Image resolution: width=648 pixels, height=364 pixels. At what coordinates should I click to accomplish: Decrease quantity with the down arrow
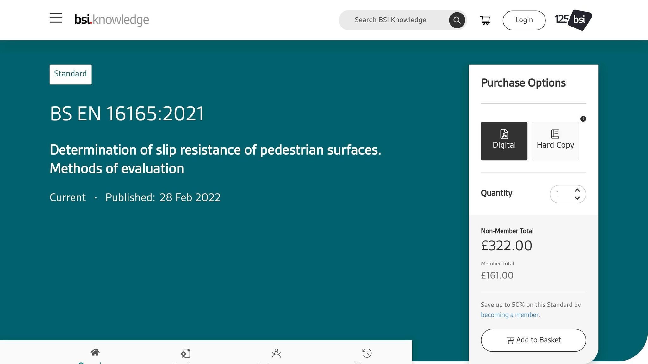click(577, 198)
